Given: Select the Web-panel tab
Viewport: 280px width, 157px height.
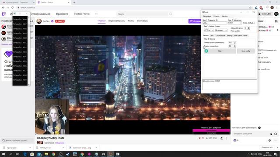Looking at the screenshot, I should click(238, 36).
